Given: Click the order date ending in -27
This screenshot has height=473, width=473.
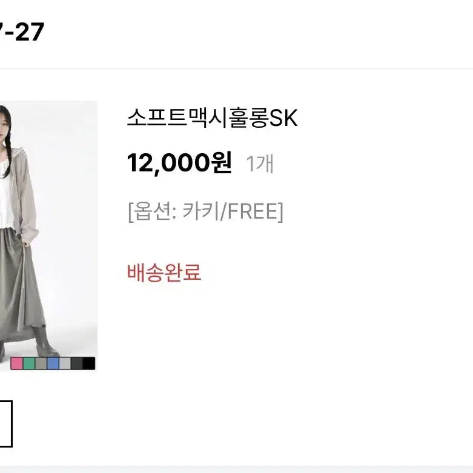Looking at the screenshot, I should click(x=22, y=31).
